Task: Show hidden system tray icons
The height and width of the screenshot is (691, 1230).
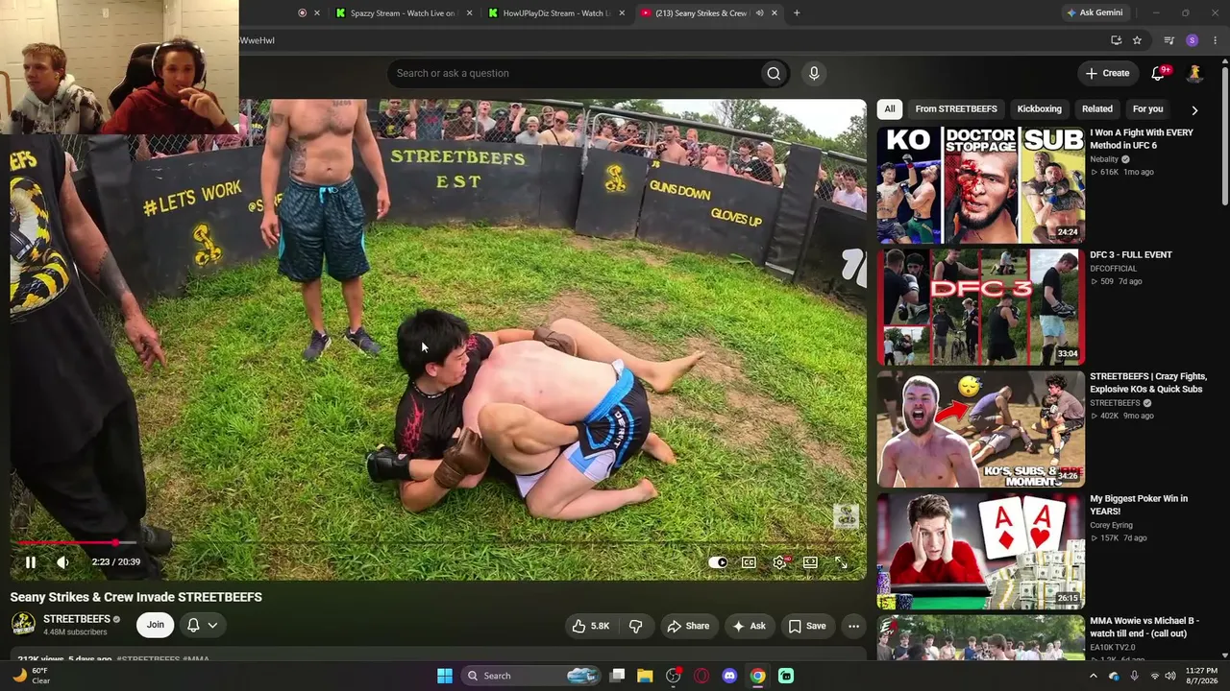Action: pyautogui.click(x=1093, y=676)
